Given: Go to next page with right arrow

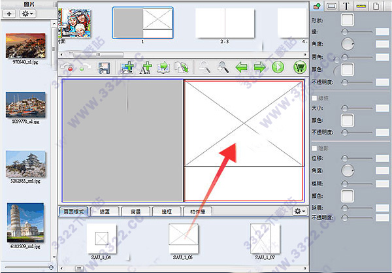Looking at the screenshot, I should click(260, 67).
